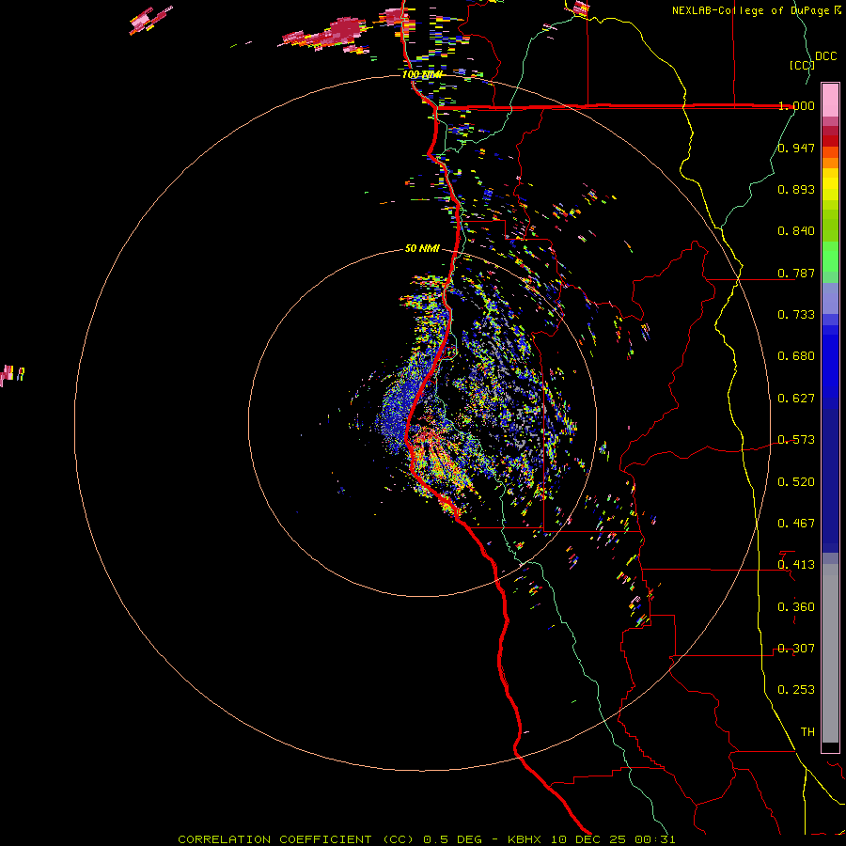This screenshot has height=846, width=846.
Task: Select the 0.360 scale value
Action: click(x=796, y=607)
